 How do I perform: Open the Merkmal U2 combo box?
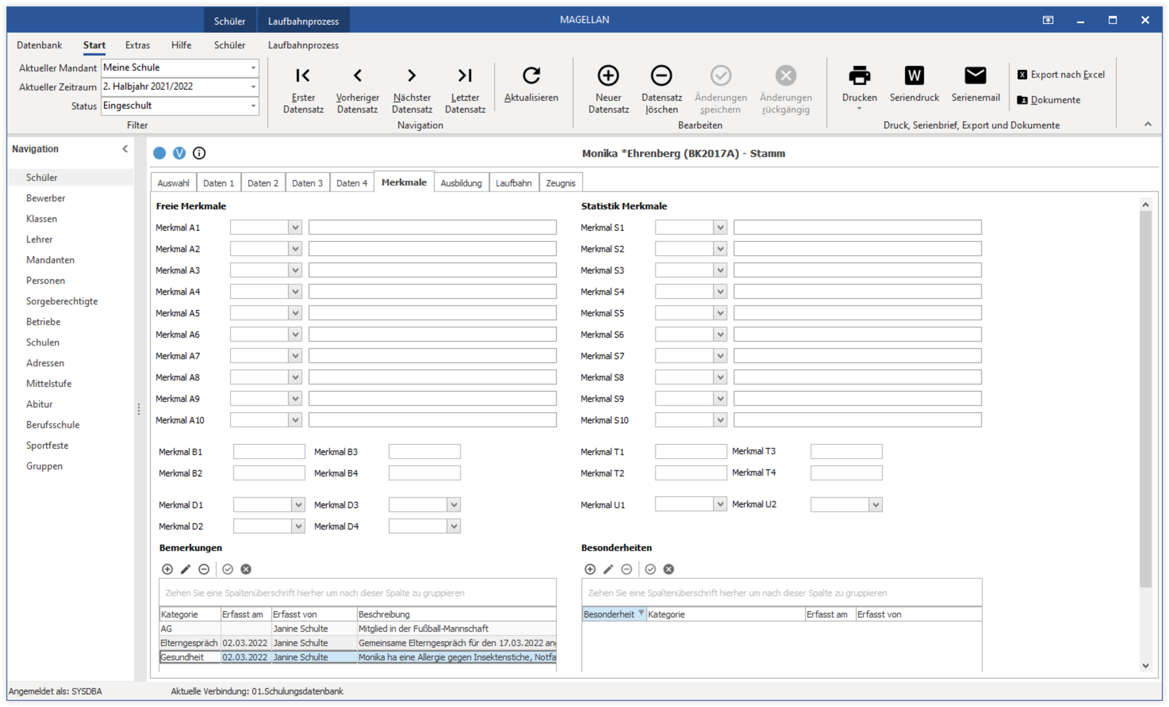click(876, 505)
